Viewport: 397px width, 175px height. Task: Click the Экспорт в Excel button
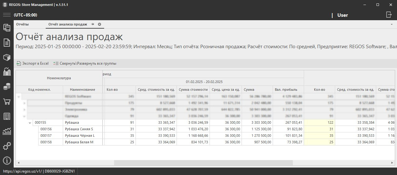[x=33, y=63]
